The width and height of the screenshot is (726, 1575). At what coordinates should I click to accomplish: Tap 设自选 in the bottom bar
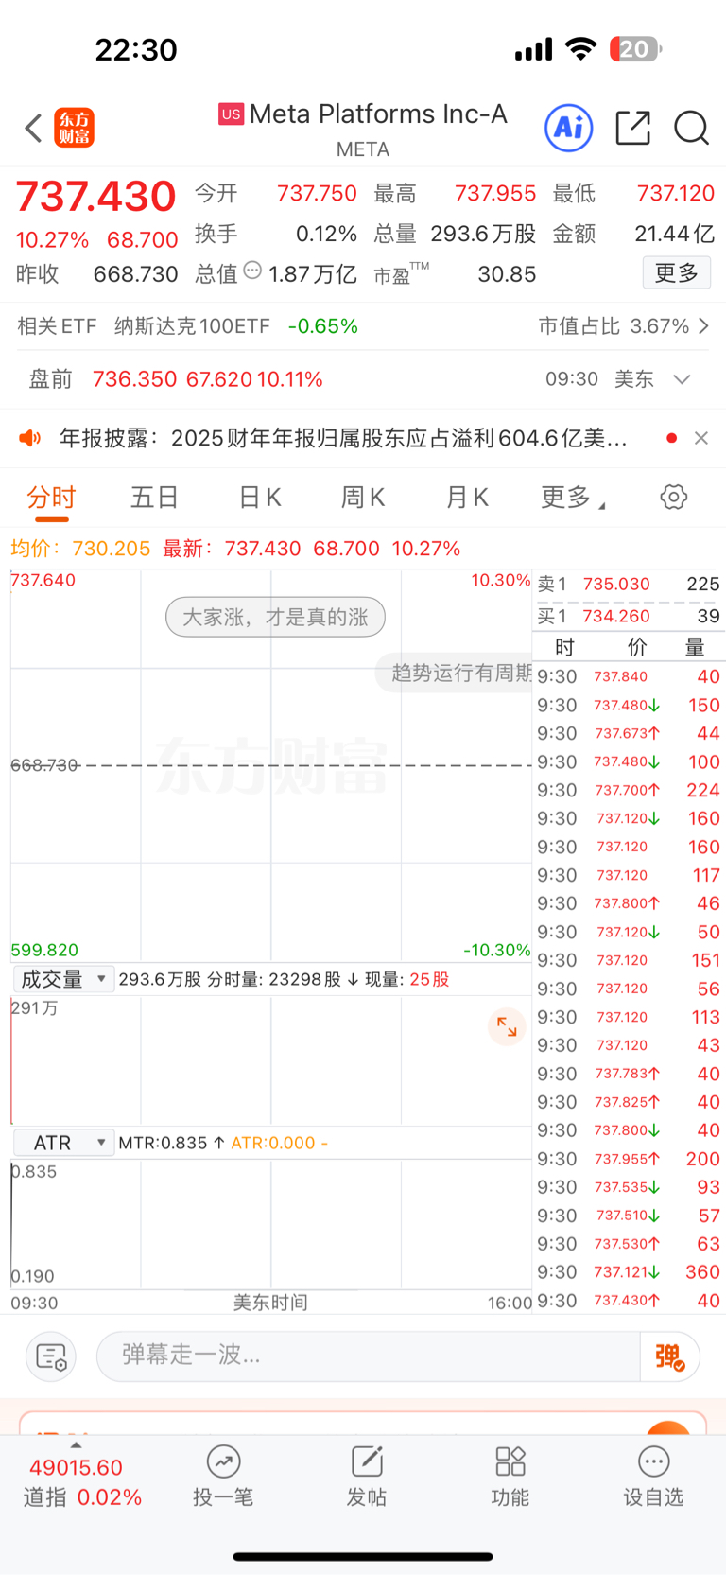coord(653,1476)
